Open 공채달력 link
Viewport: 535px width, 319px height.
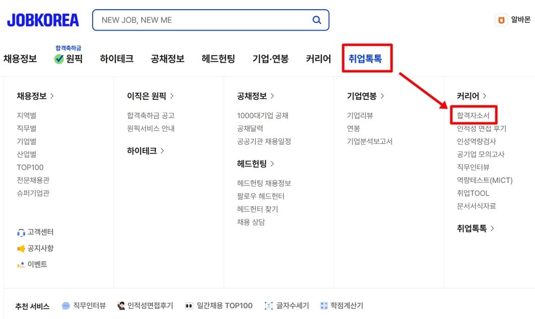click(x=250, y=128)
